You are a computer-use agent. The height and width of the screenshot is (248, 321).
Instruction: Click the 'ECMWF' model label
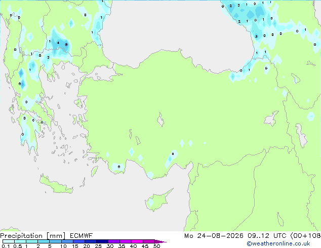(82, 236)
